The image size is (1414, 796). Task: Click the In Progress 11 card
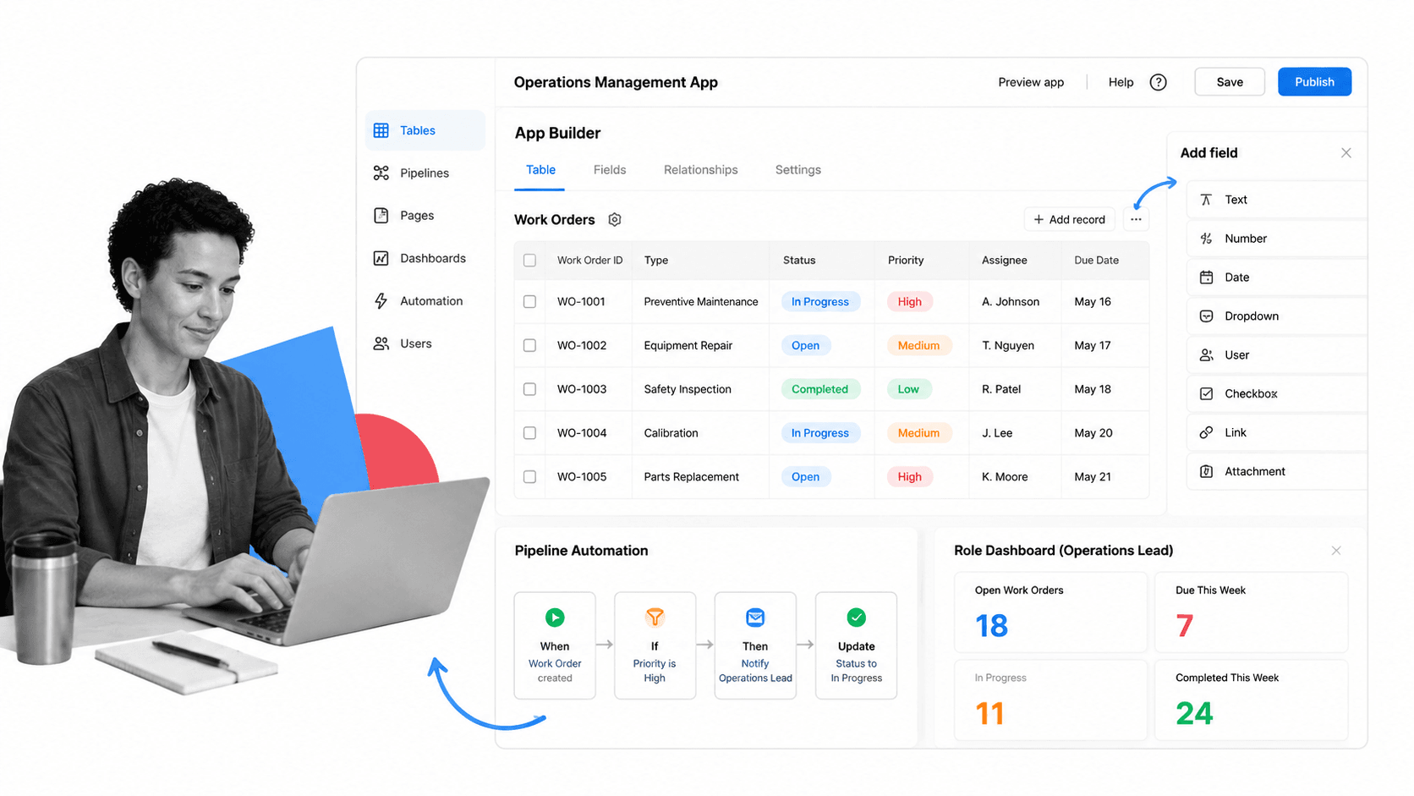pyautogui.click(x=1050, y=700)
